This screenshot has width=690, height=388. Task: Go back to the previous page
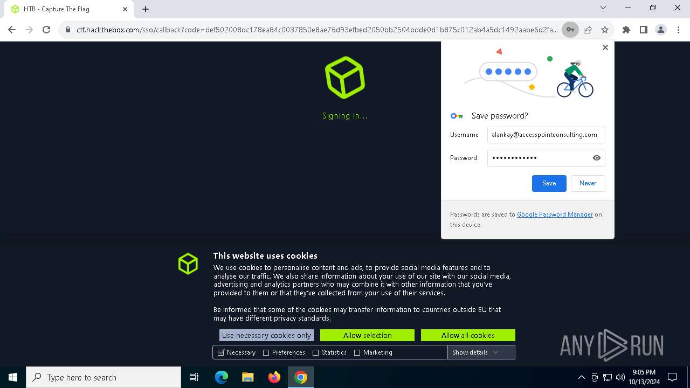12,30
